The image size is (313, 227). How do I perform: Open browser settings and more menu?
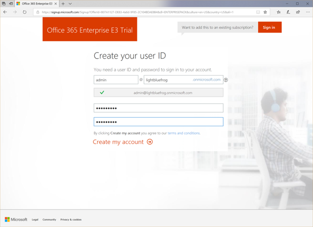pos(308,12)
